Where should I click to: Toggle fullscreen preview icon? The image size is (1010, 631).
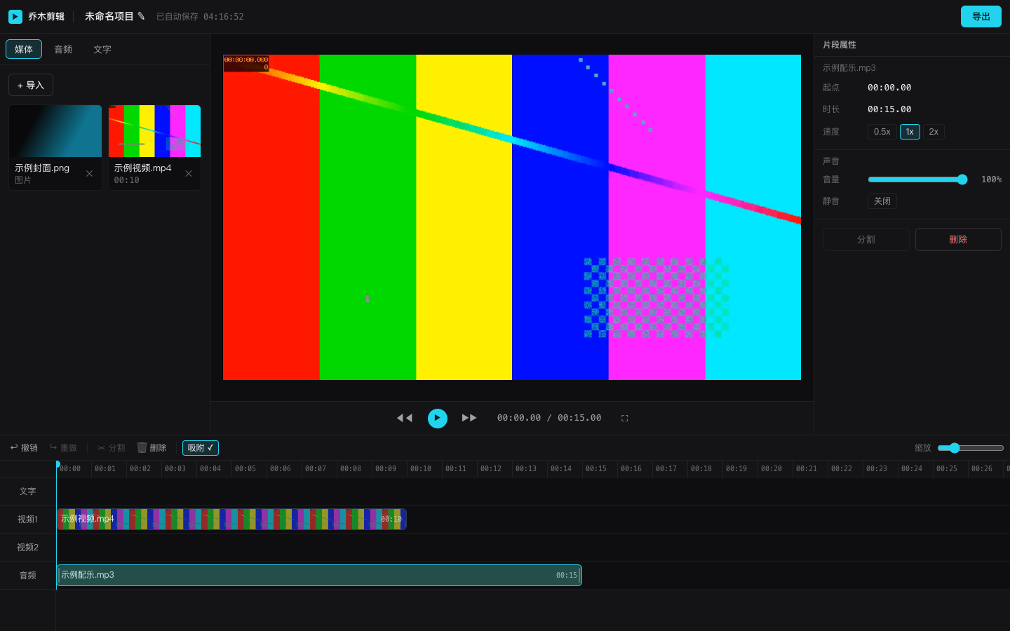point(624,418)
